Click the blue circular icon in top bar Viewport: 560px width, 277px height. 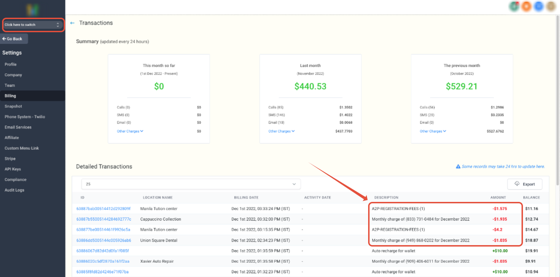coord(539,6)
